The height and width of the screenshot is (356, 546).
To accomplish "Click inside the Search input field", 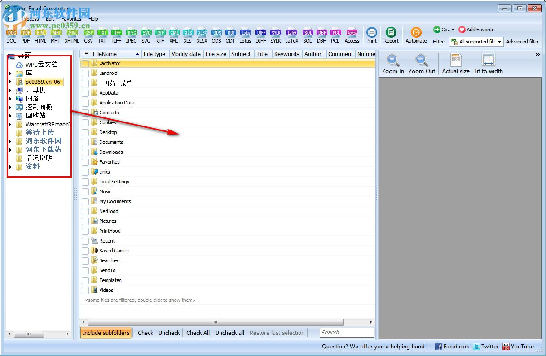I will 347,333.
